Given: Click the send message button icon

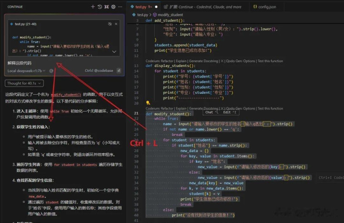Looking at the screenshot, I should pyautogui.click(x=118, y=70).
